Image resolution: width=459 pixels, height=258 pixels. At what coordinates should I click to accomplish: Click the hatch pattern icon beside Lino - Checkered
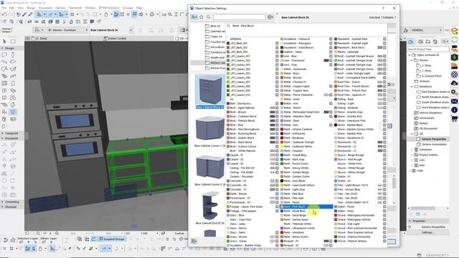pos(326,60)
